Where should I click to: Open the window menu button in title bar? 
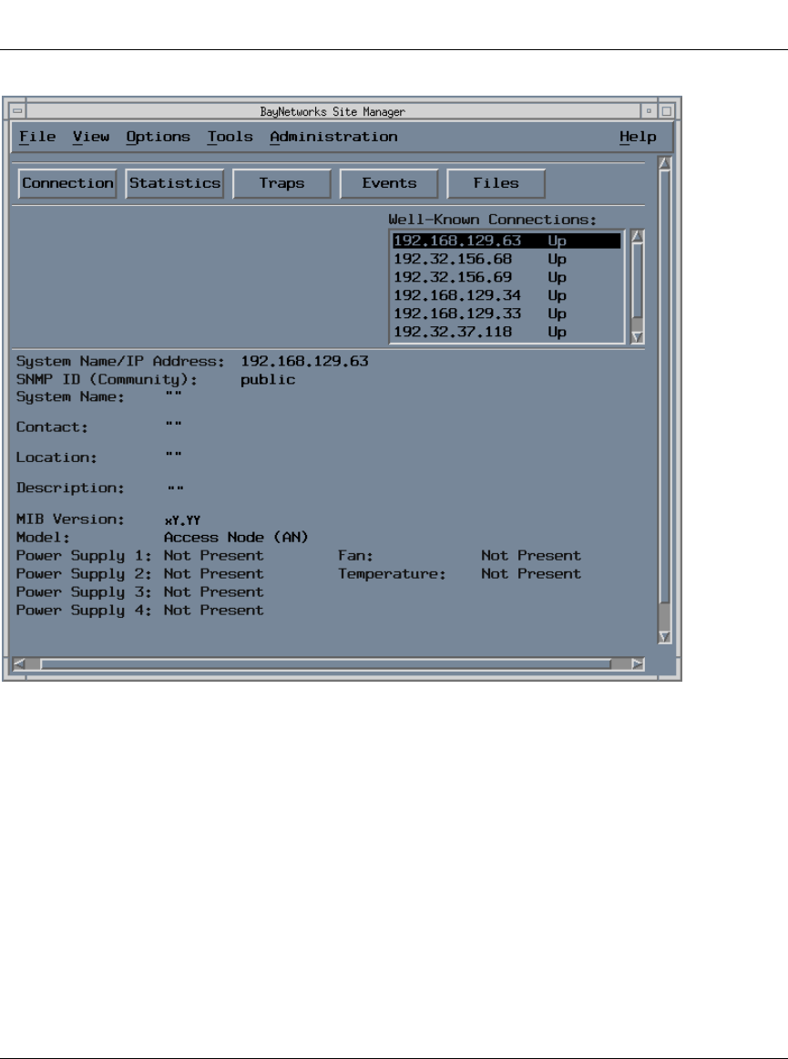click(17, 111)
